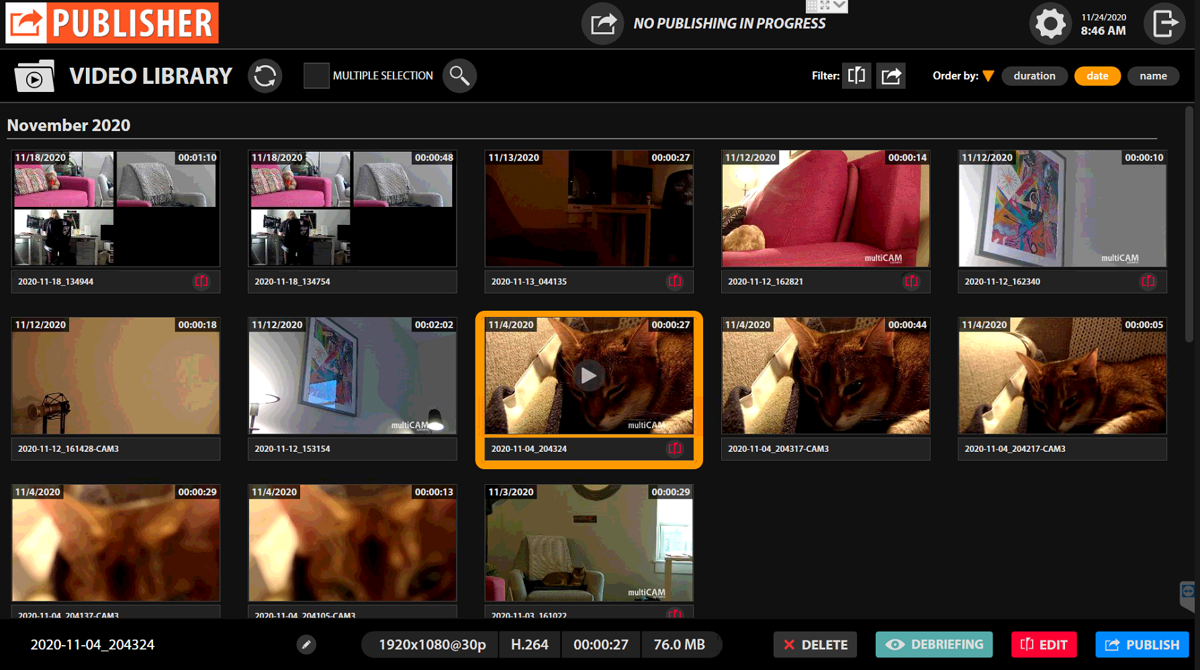
Task: Click the selected video name at bottom left
Action: point(93,644)
